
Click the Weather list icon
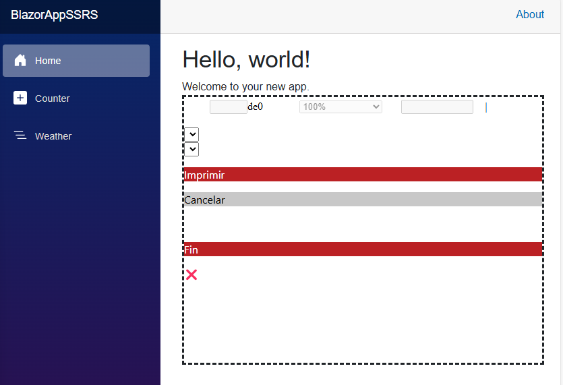point(20,136)
